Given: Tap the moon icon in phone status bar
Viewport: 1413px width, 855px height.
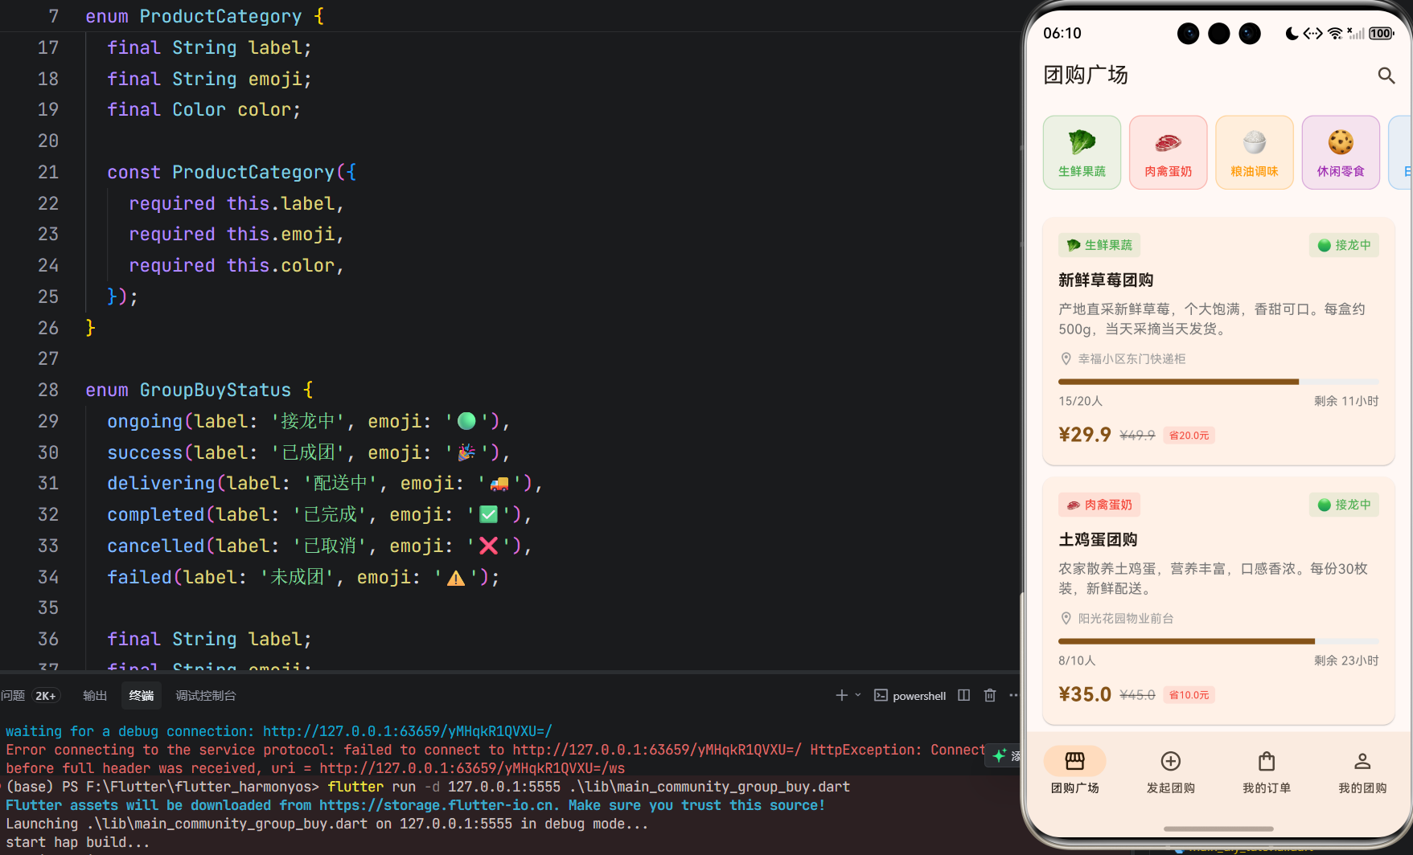Looking at the screenshot, I should 1292,33.
